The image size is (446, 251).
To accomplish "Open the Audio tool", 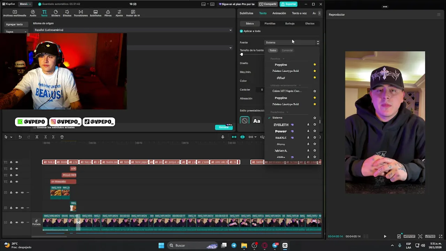I will pos(33,13).
